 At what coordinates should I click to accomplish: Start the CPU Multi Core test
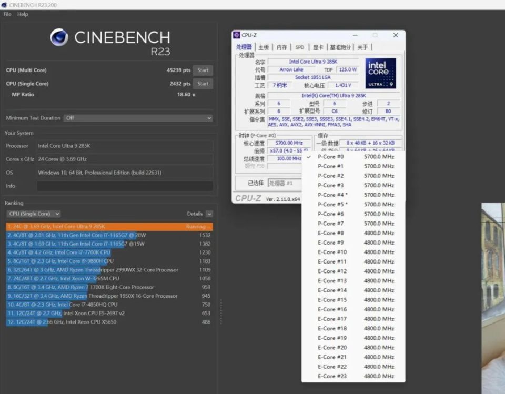[x=203, y=70]
